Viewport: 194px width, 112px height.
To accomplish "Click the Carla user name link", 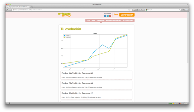I will [116, 14].
